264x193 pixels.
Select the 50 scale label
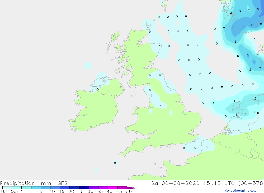pyautogui.click(x=129, y=191)
